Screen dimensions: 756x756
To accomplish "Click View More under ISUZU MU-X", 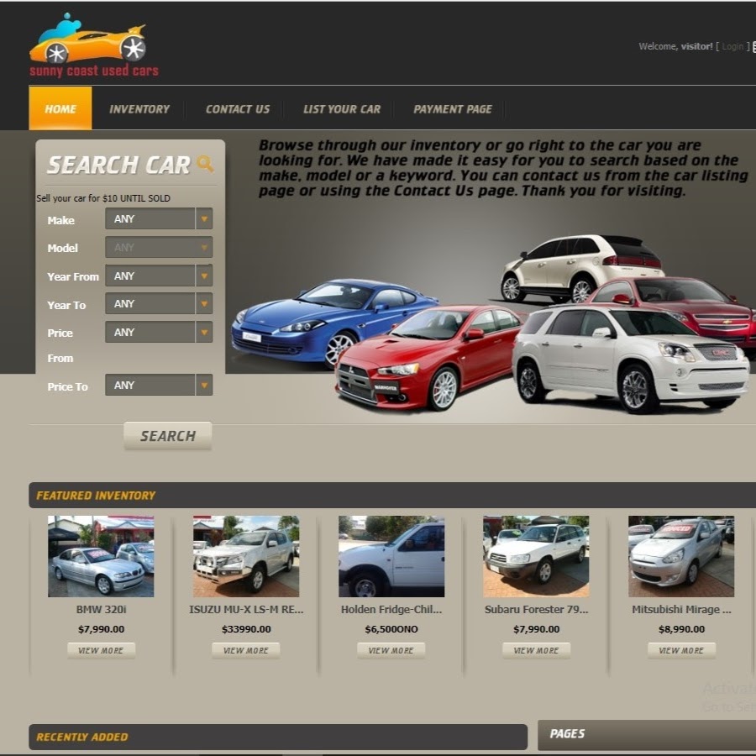I will pyautogui.click(x=246, y=650).
